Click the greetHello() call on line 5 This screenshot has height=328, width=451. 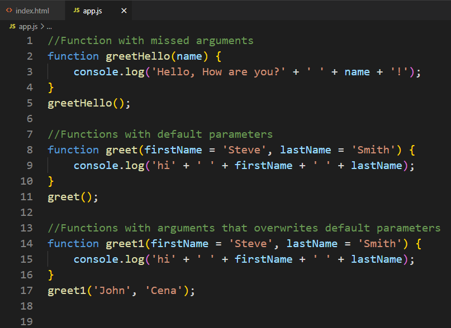pyautogui.click(x=89, y=103)
